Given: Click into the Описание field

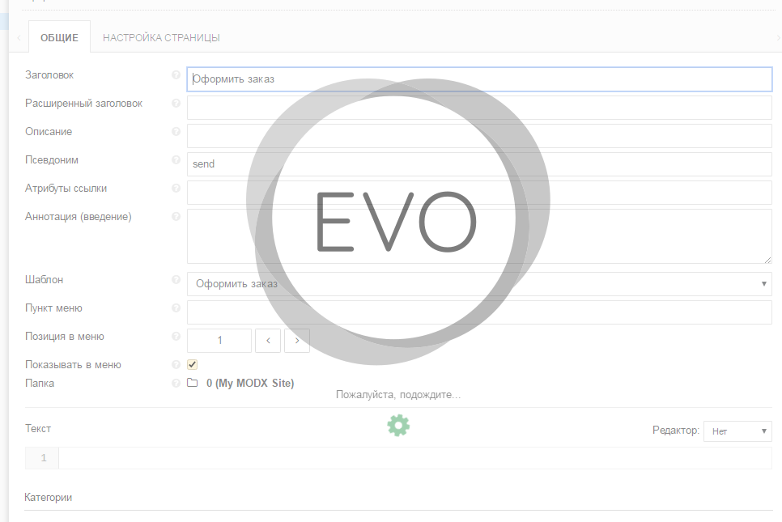Looking at the screenshot, I should [x=479, y=136].
